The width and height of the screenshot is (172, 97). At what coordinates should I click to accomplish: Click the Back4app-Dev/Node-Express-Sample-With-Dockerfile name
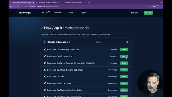[x=71, y=63]
